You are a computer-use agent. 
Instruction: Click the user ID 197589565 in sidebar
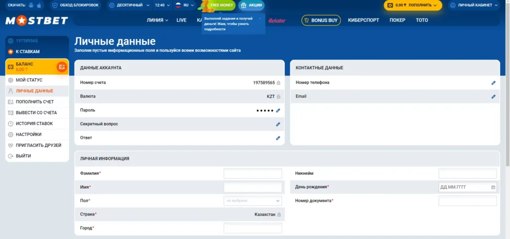click(27, 41)
